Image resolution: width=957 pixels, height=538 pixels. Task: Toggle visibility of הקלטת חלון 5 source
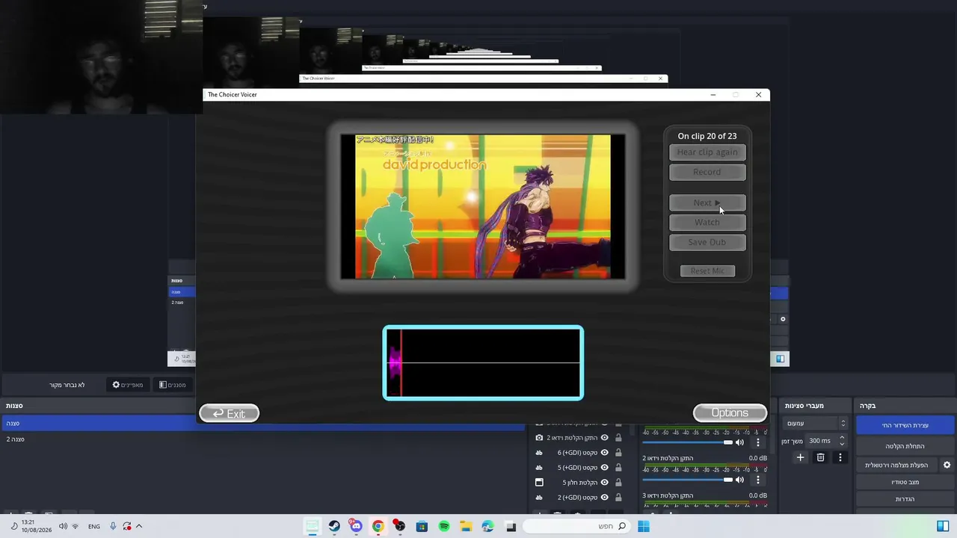(605, 483)
